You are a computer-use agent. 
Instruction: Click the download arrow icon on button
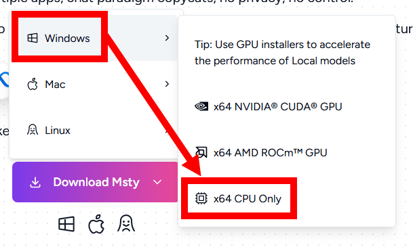[35, 182]
